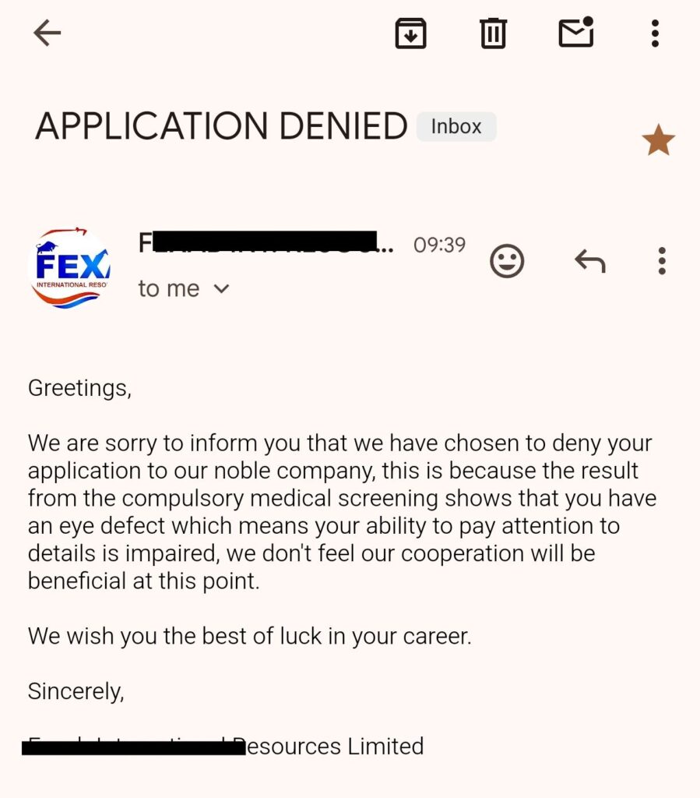The height and width of the screenshot is (798, 700).
Task: Reply to the sender with arrow icon
Action: pos(590,261)
